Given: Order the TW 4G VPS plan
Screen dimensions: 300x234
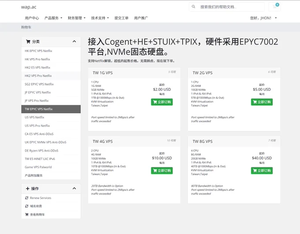Looking at the screenshot, I should (x=162, y=171).
